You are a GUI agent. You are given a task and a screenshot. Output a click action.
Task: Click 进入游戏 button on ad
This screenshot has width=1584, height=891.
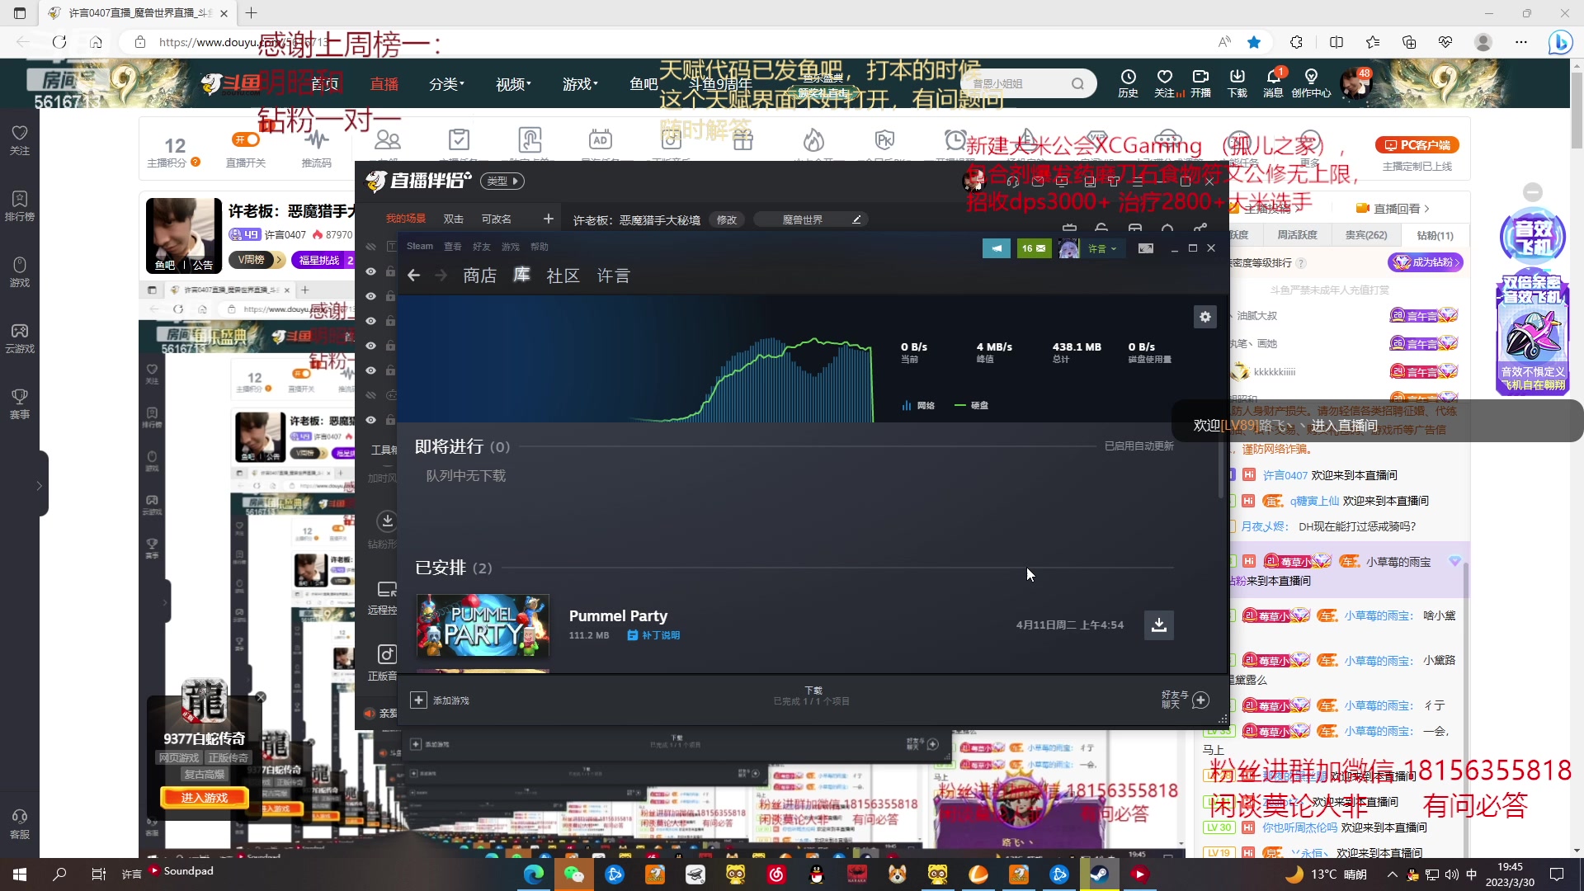point(204,798)
